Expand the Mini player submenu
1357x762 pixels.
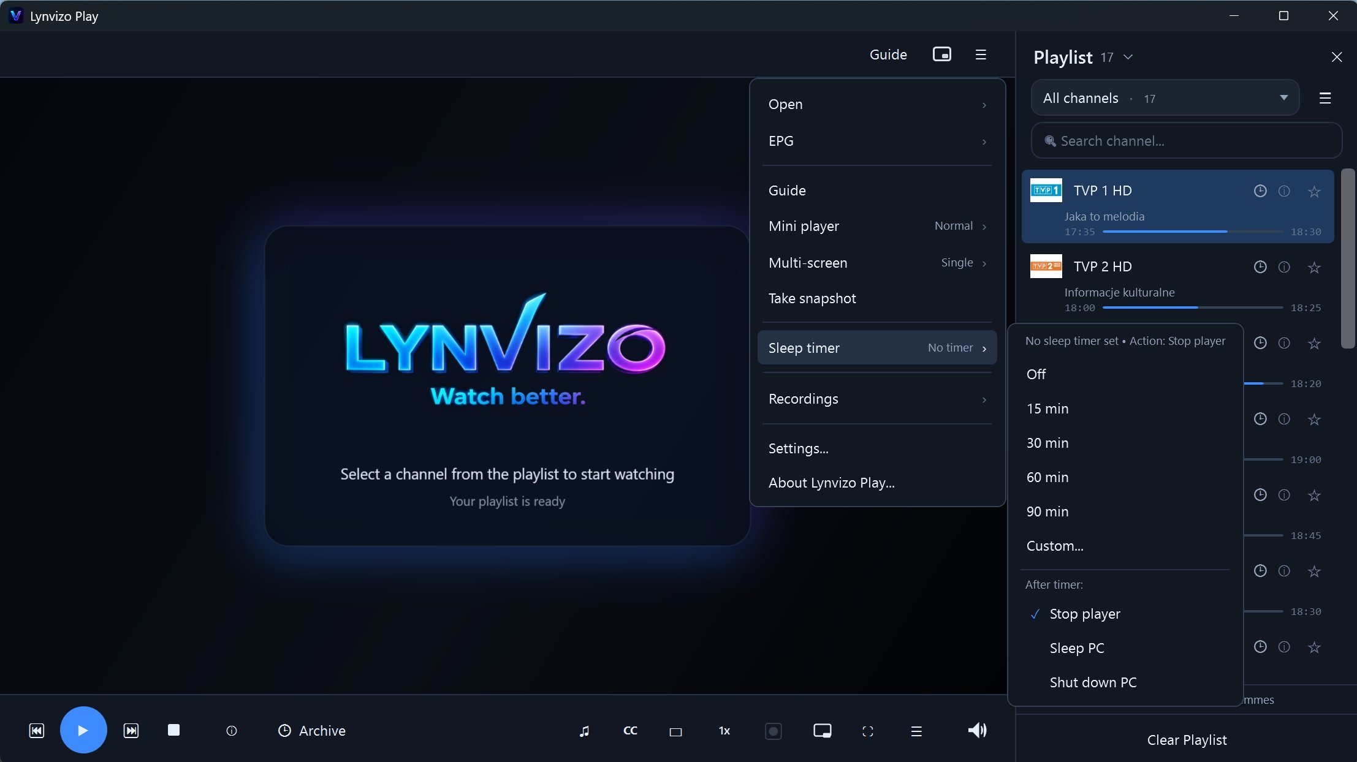tap(877, 226)
